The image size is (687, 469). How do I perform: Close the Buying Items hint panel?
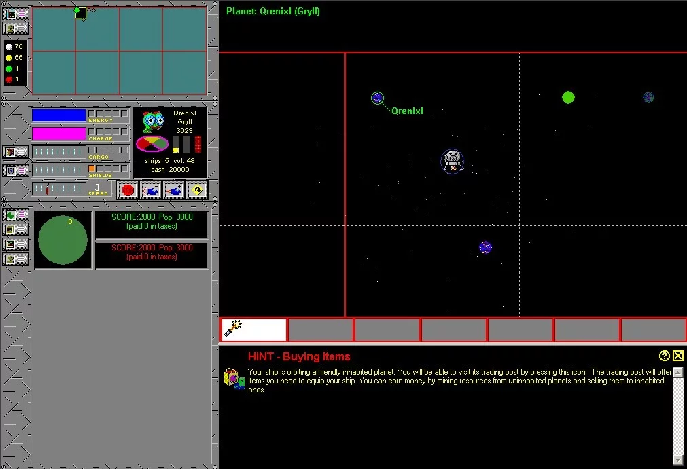click(678, 356)
